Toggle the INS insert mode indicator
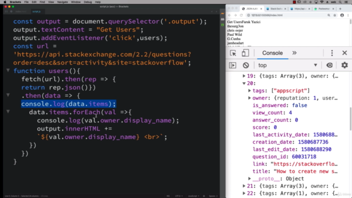The width and height of the screenshot is (352, 198). [x=168, y=196]
